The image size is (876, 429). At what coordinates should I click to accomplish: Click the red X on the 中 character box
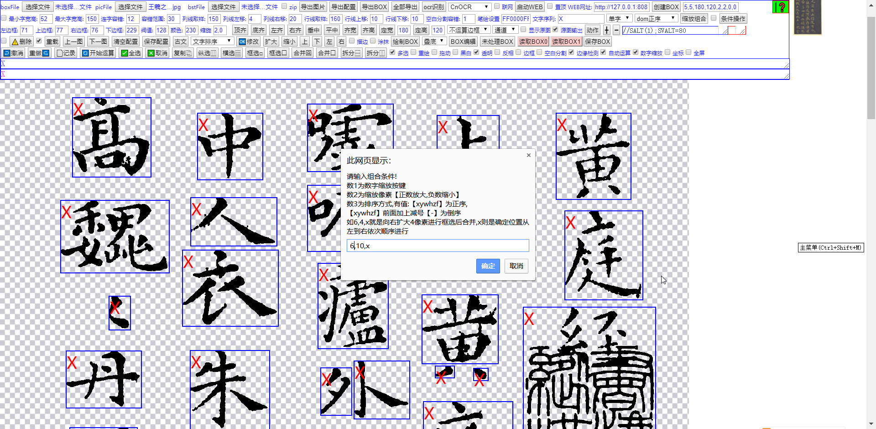[203, 125]
